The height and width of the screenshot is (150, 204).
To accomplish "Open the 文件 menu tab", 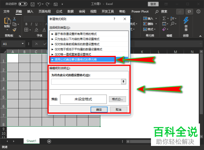I will (x=7, y=11).
